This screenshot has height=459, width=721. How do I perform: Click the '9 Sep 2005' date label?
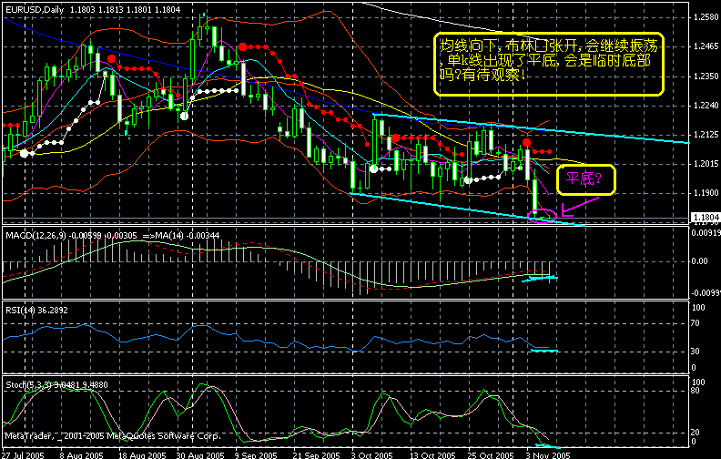tap(256, 453)
